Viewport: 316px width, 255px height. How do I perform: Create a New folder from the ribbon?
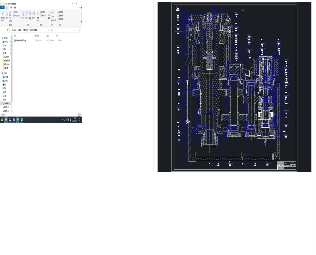tap(38, 16)
